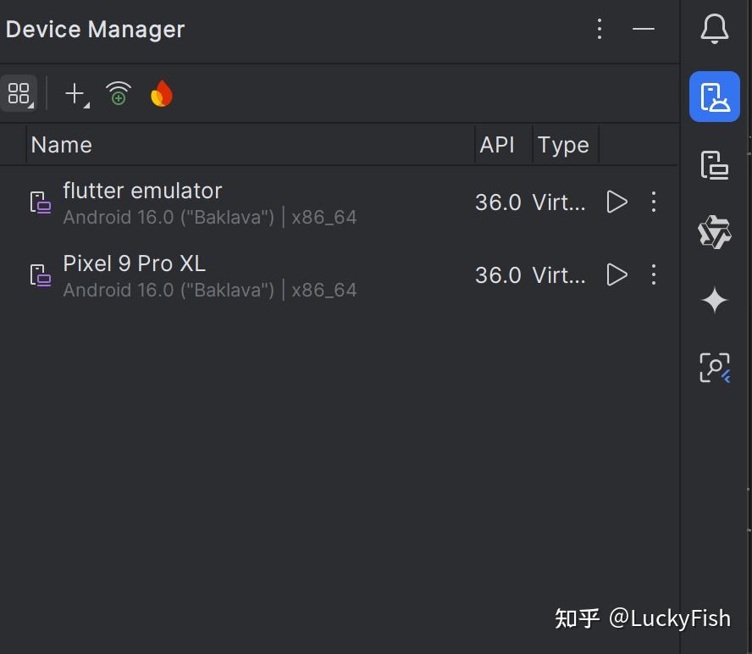Open the Flutter Inspector sidebar icon
The width and height of the screenshot is (752, 654).
click(715, 368)
